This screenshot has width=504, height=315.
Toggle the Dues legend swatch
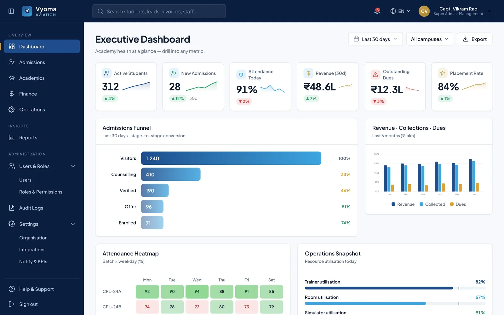pyautogui.click(x=452, y=204)
